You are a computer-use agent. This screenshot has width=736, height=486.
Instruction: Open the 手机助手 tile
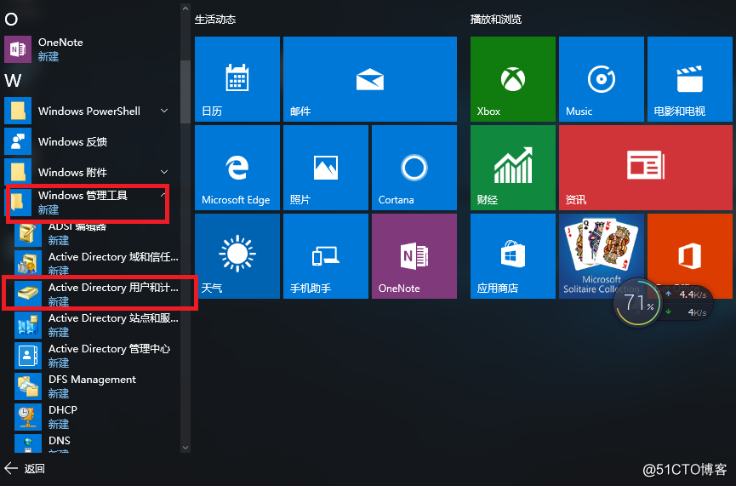tap(326, 256)
